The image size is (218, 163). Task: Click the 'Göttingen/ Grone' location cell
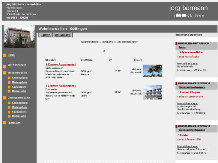coord(86,94)
